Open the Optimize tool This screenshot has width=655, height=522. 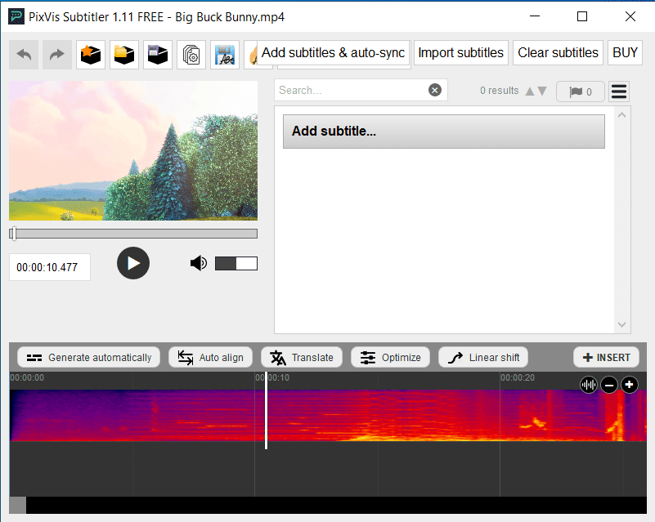pyautogui.click(x=391, y=358)
